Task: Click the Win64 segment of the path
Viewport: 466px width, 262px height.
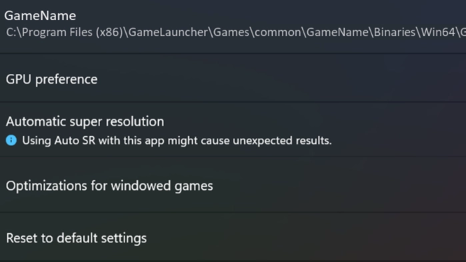Action: click(x=438, y=32)
